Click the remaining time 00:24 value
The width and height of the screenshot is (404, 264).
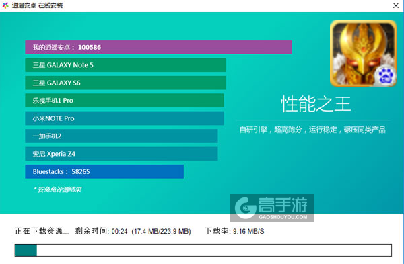point(119,232)
